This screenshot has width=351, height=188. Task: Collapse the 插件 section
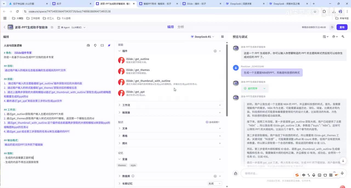(120, 51)
